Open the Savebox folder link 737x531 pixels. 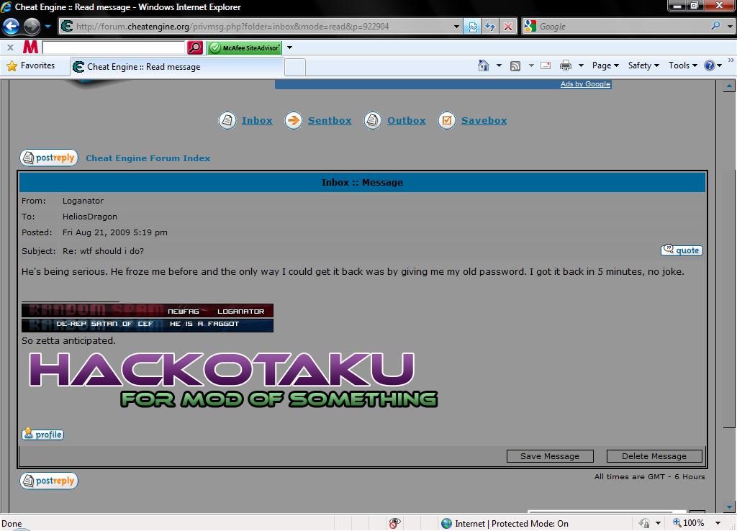[484, 121]
